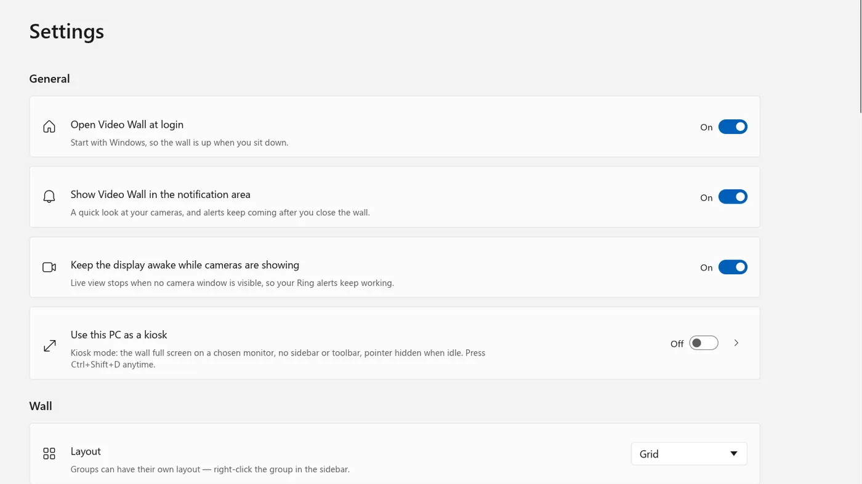Click the home icon beside Open Video Wall at login
The image size is (862, 484).
49,127
